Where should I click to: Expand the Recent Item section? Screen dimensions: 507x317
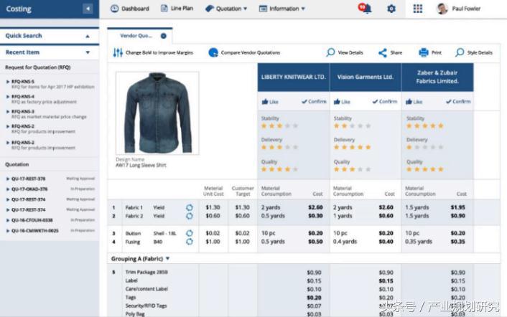(x=88, y=52)
